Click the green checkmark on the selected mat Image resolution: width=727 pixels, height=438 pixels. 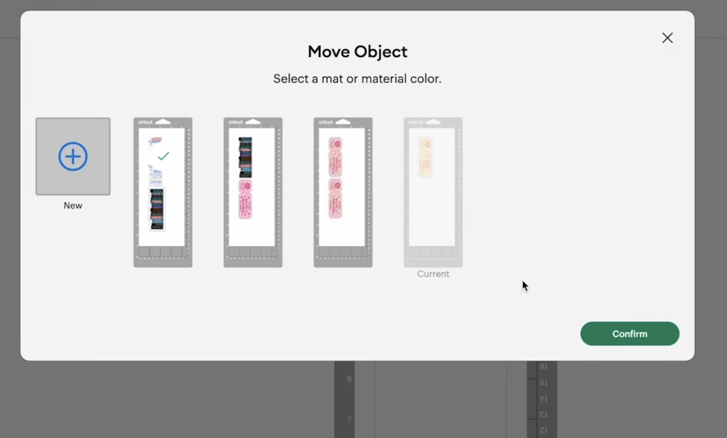tap(163, 156)
